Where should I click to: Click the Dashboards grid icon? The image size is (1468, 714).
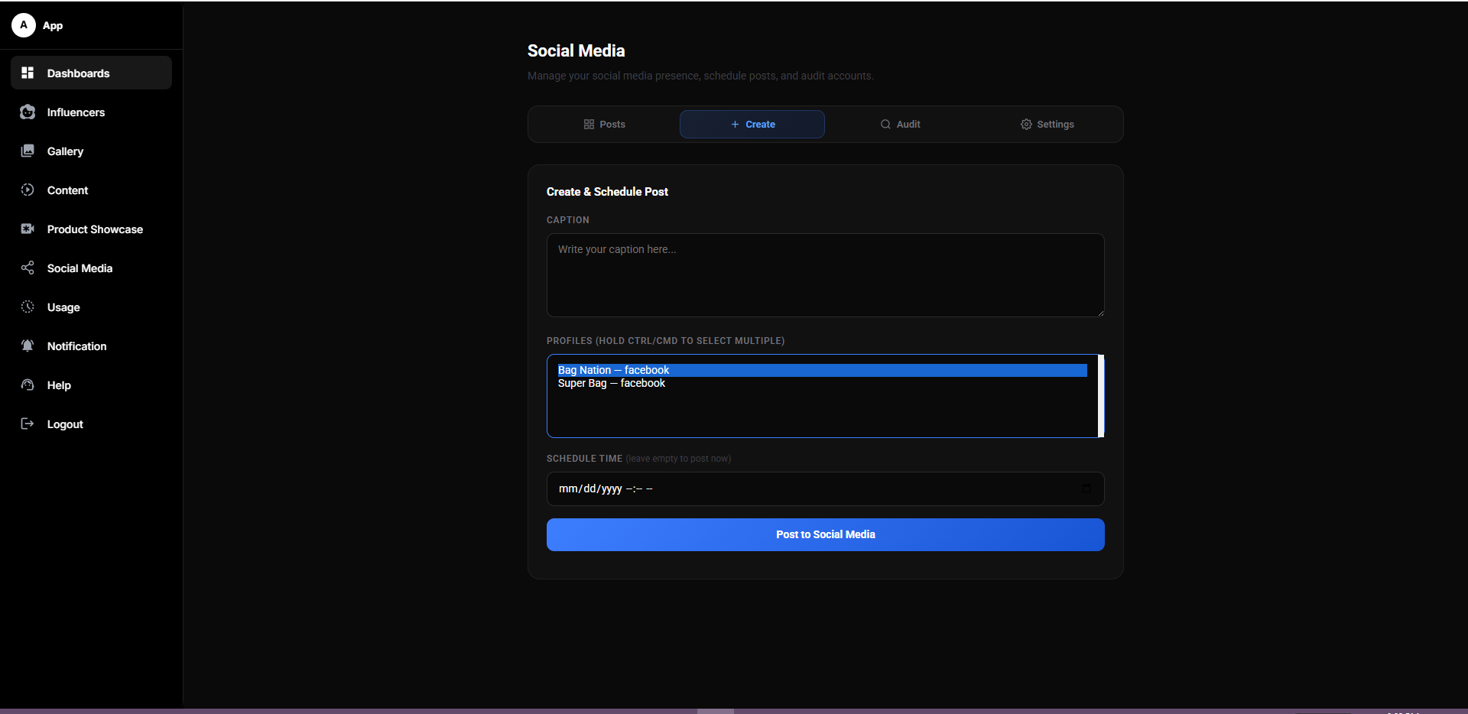point(28,73)
